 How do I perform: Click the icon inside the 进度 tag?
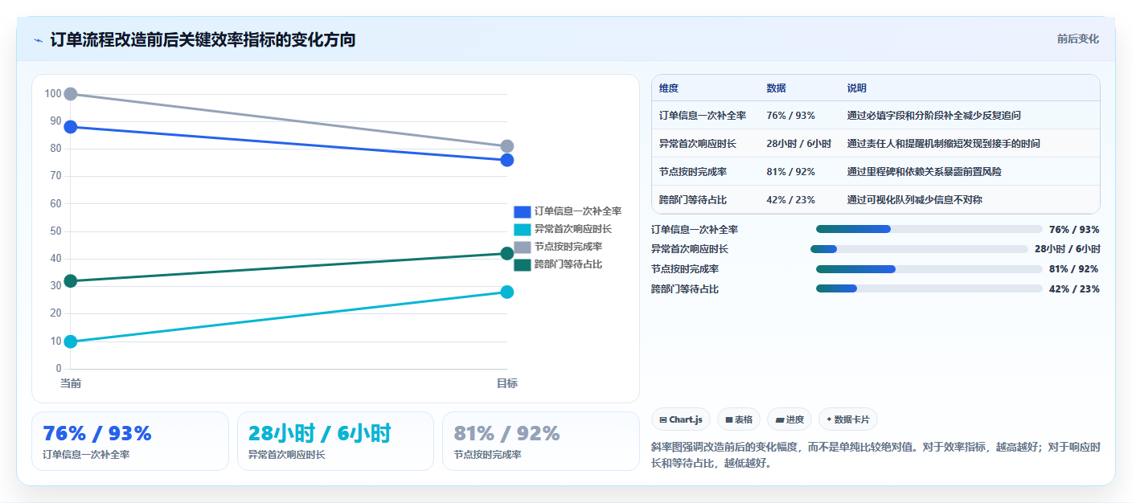[780, 419]
